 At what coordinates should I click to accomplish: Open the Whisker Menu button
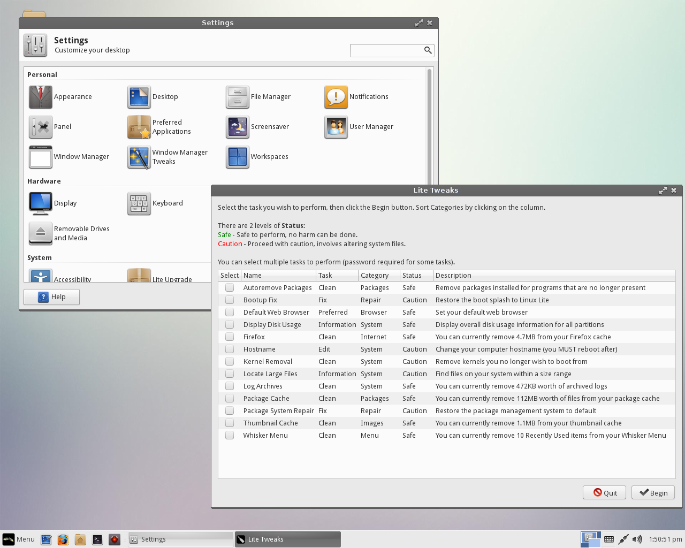coord(19,539)
